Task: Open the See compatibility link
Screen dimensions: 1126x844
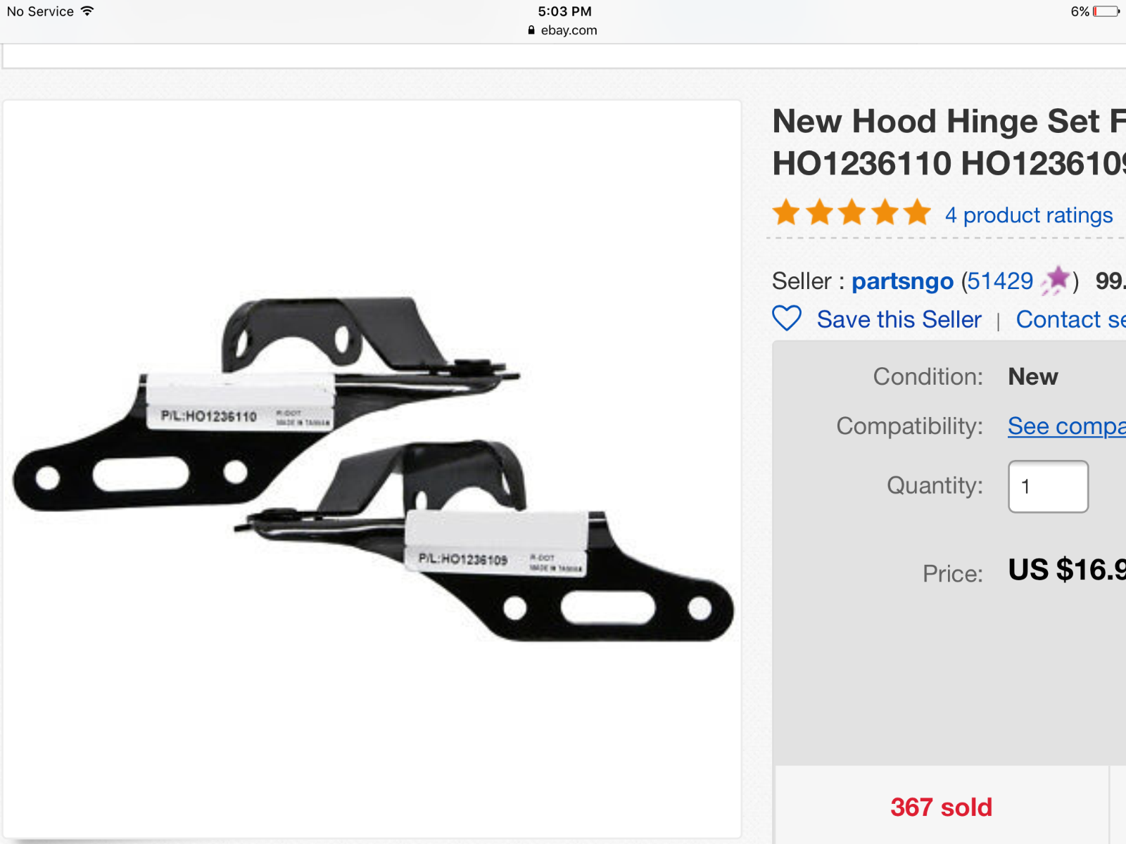Action: pos(1066,426)
